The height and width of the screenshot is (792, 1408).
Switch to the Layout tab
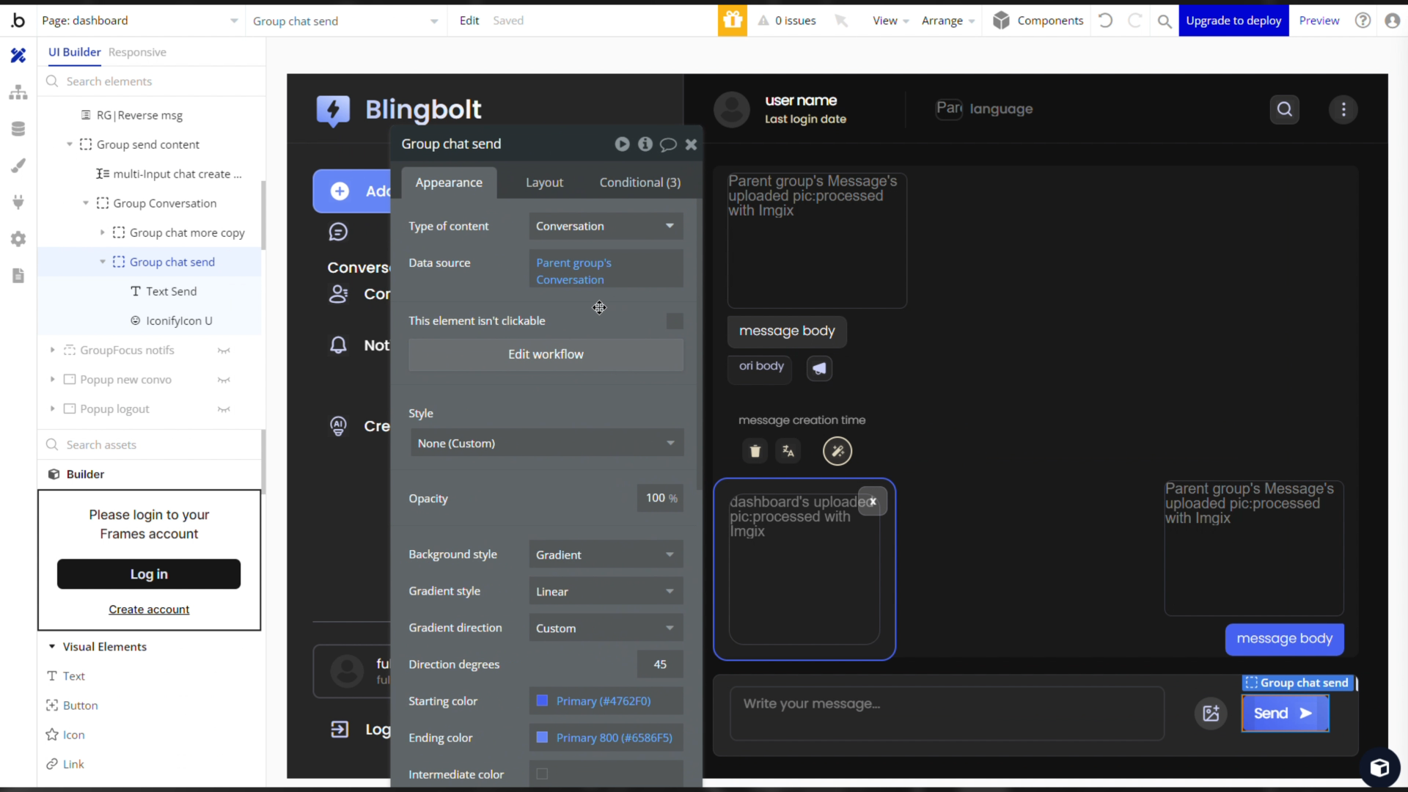coord(544,183)
